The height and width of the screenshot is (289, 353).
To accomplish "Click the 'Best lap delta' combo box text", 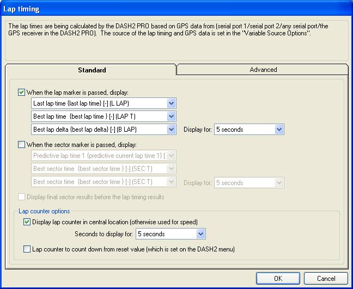I will click(98, 130).
